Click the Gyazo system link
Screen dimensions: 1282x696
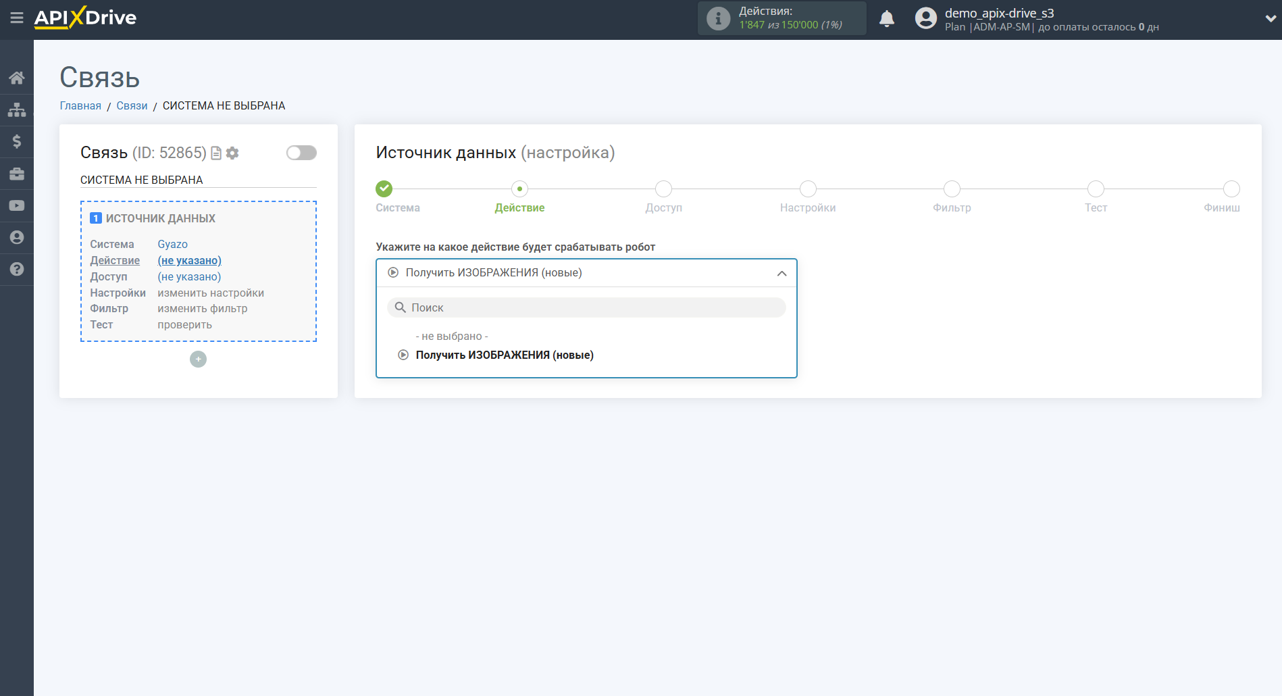172,245
